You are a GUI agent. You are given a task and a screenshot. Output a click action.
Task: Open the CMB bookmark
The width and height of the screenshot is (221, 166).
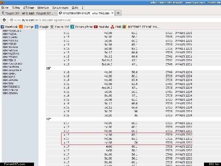point(116,27)
